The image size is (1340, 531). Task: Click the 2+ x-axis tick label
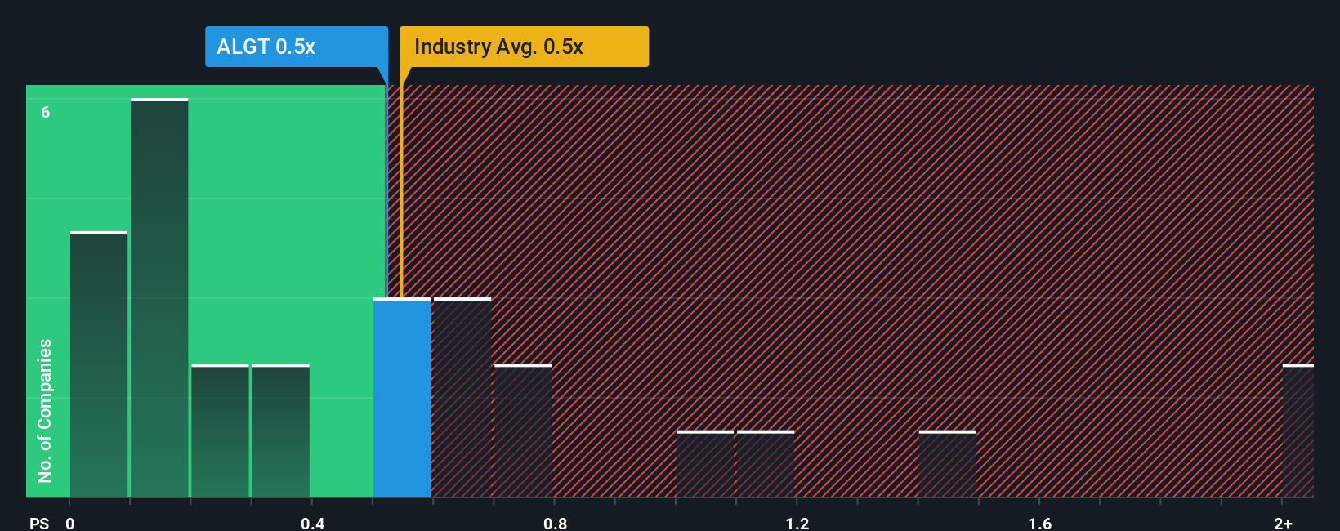[x=1284, y=523]
